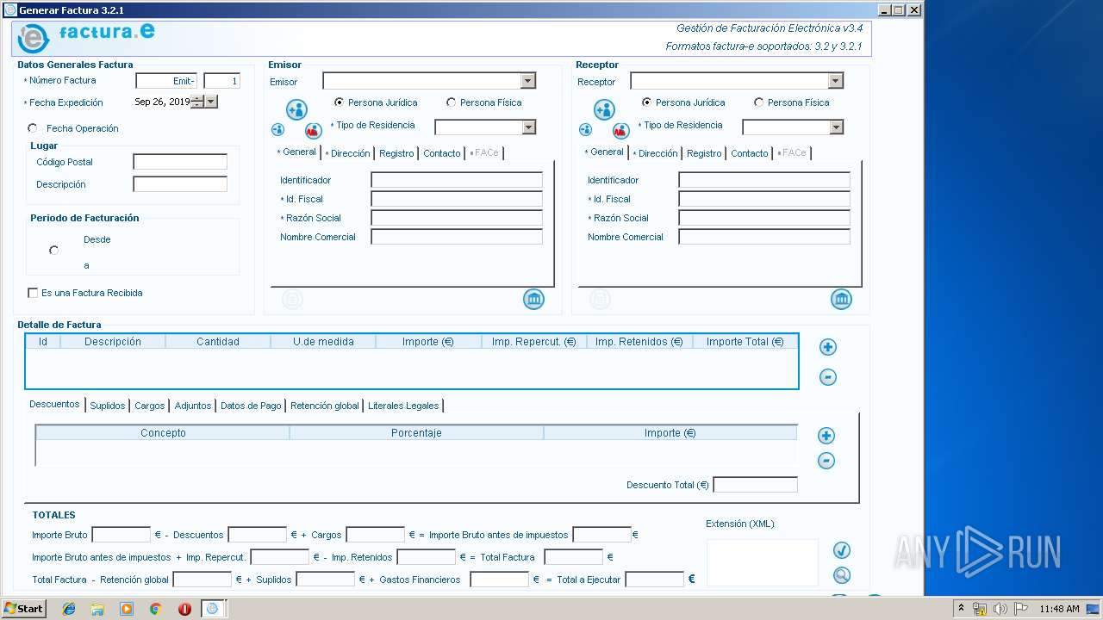
Task: Click the Emisor Nombre Comercial field
Action: [457, 237]
